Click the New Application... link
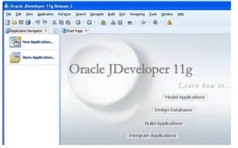The height and width of the screenshot is (148, 238). pyautogui.click(x=38, y=42)
